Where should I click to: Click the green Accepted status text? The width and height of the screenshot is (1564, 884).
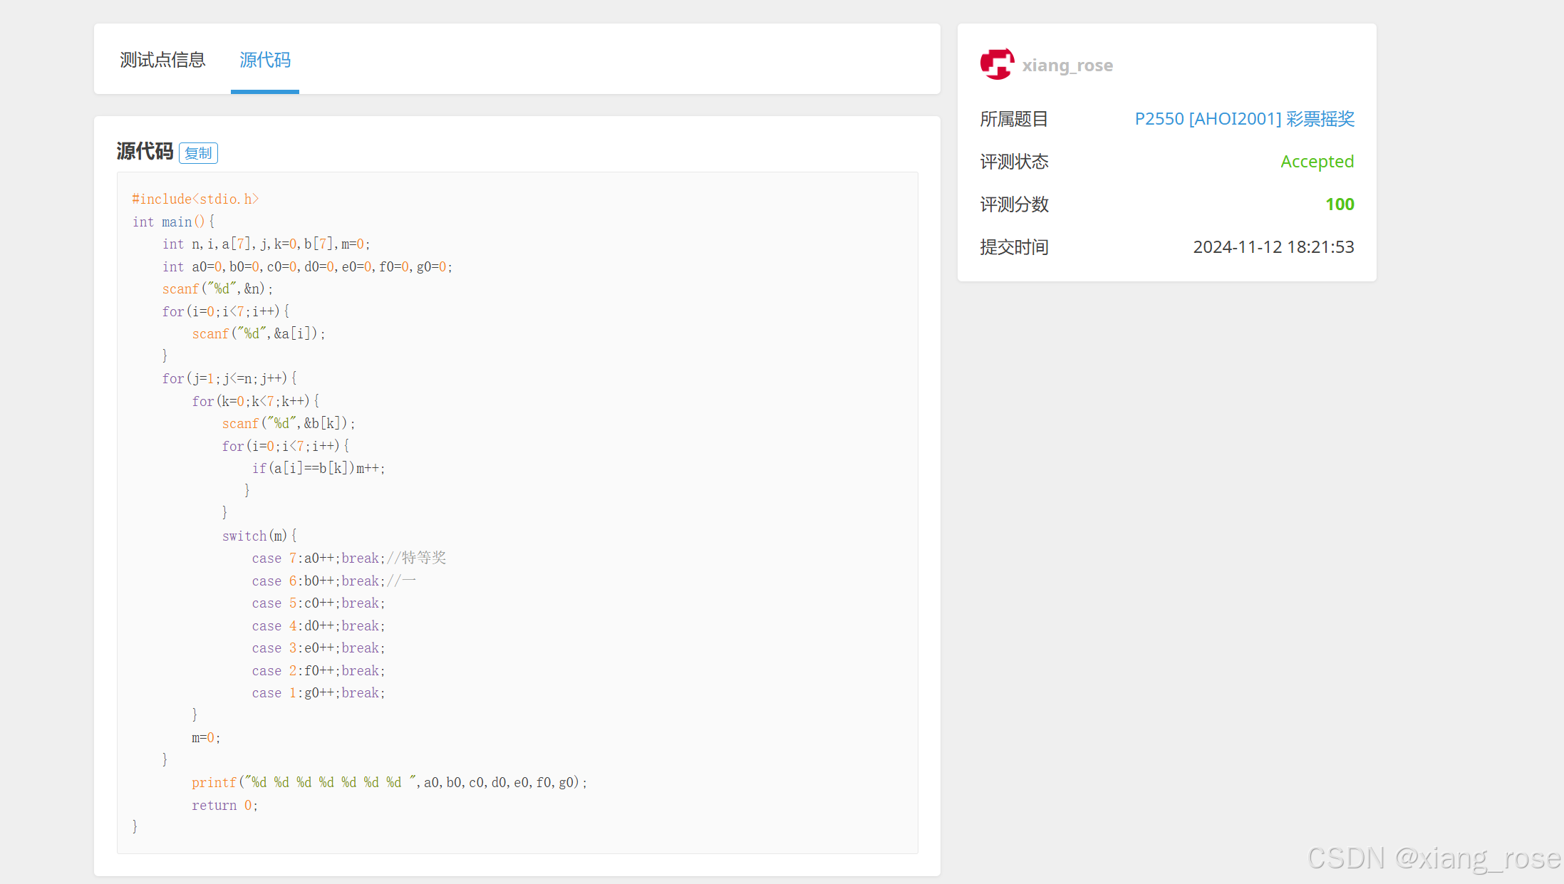(x=1316, y=162)
